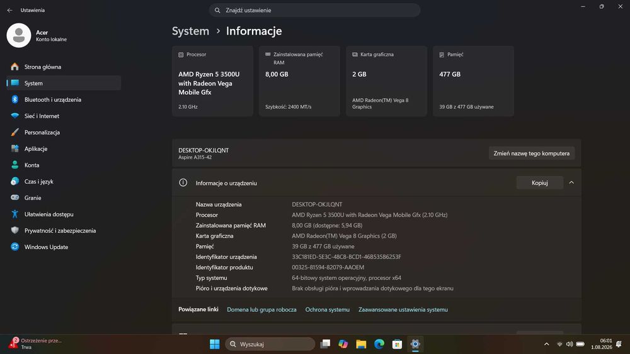
Task: Click the Kopiuj button
Action: coord(540,183)
